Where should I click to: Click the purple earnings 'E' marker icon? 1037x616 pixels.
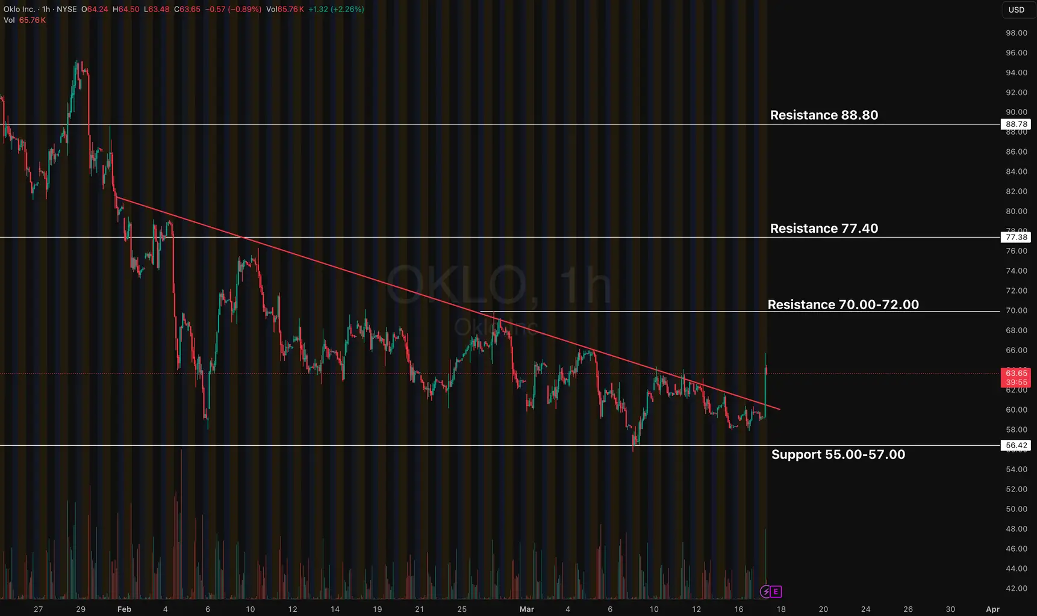click(x=776, y=592)
